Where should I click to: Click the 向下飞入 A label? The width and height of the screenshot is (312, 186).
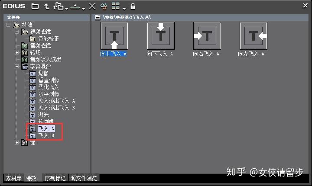pos(160,54)
